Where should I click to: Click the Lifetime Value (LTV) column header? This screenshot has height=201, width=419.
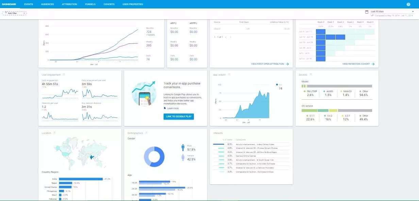pyautogui.click(x=280, y=22)
